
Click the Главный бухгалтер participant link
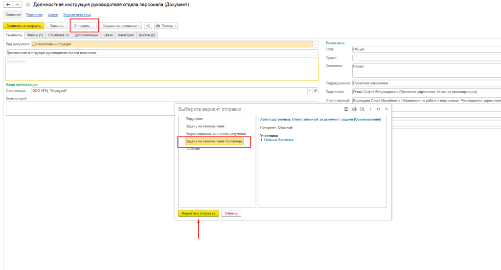[x=279, y=140]
